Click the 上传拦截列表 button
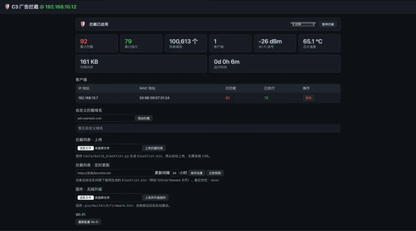This screenshot has width=416, height=231. (x=154, y=148)
